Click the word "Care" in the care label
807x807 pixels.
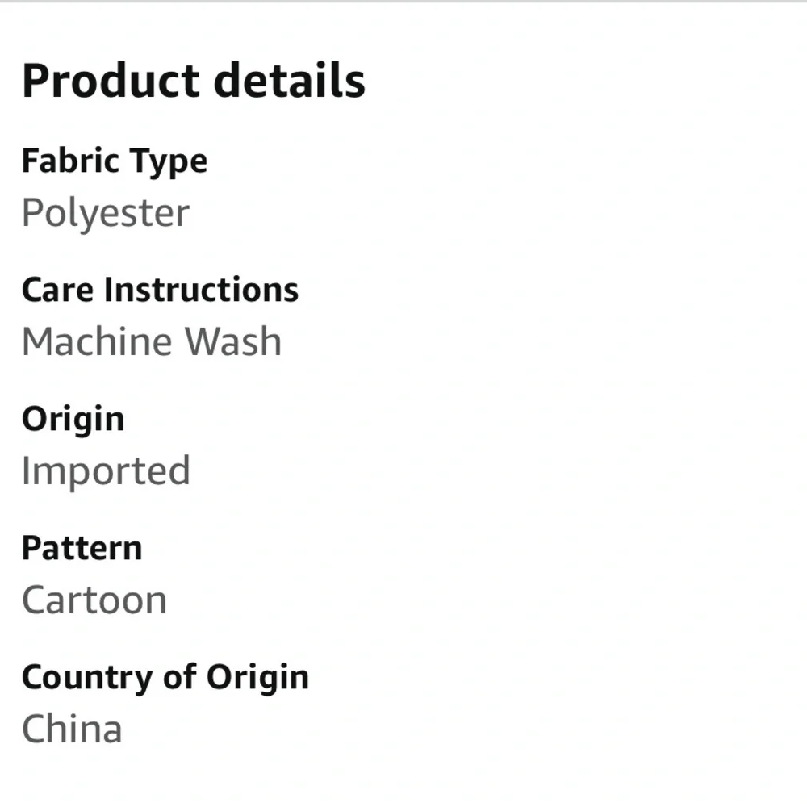57,291
